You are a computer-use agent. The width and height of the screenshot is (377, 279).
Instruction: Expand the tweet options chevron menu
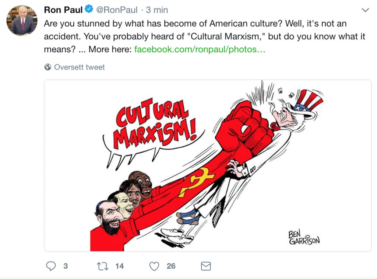[365, 10]
